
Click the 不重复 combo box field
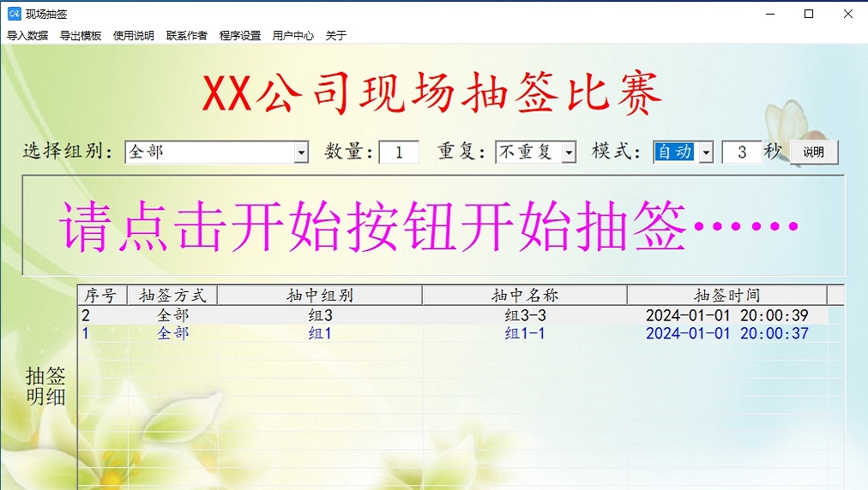(536, 152)
